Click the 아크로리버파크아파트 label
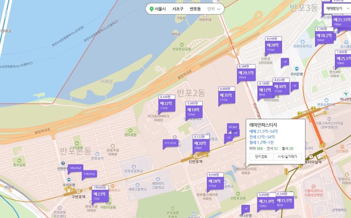The image size is (351, 218). click(x=158, y=118)
